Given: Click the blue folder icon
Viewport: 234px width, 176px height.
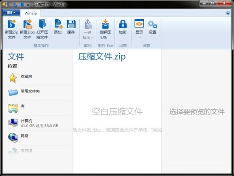Looking at the screenshot, I should 13,92.
